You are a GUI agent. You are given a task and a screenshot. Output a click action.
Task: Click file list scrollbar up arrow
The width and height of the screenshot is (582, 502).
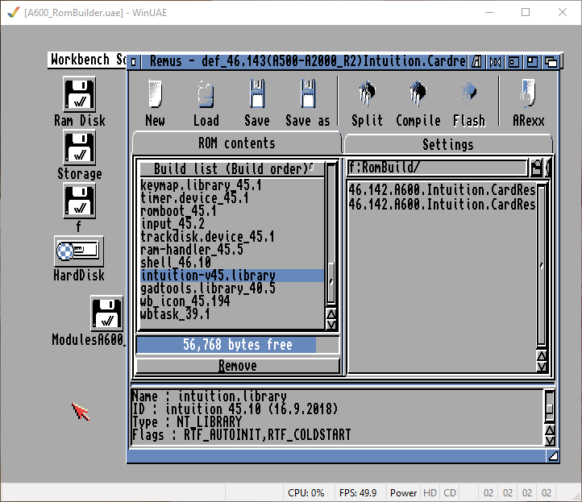point(542,356)
